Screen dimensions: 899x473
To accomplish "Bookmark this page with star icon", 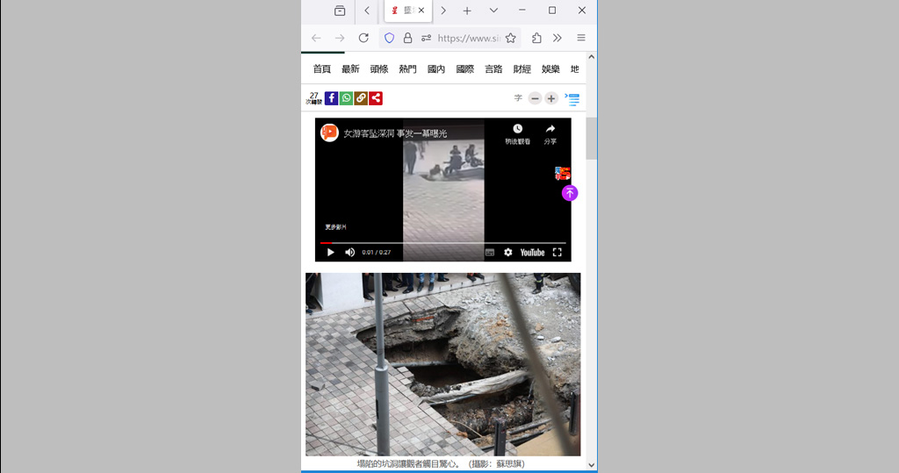I will tap(510, 38).
